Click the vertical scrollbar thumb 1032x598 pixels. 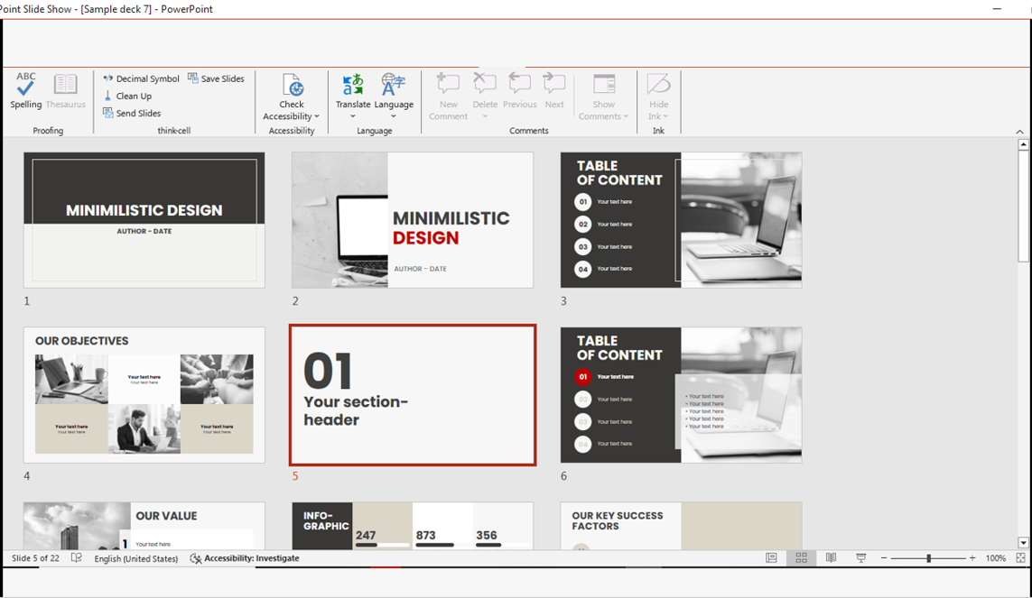[x=1023, y=206]
